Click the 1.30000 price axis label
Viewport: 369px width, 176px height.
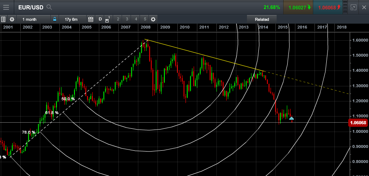coord(360,86)
